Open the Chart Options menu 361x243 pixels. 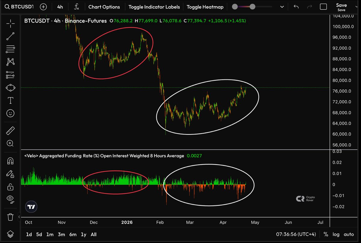click(104, 7)
